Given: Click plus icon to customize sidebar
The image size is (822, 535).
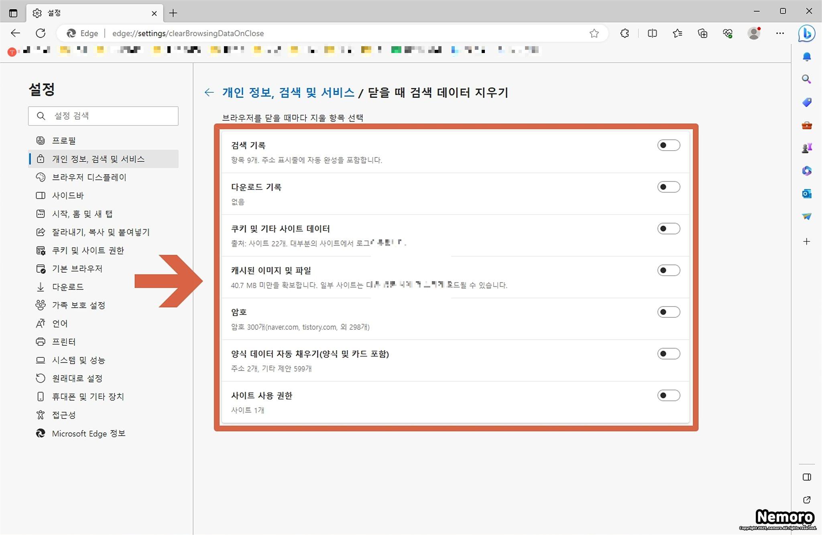Looking at the screenshot, I should tap(806, 241).
